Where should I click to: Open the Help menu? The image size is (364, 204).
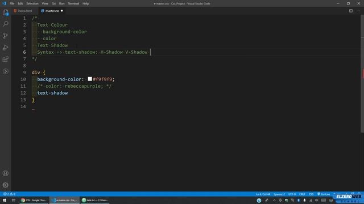[85, 3]
